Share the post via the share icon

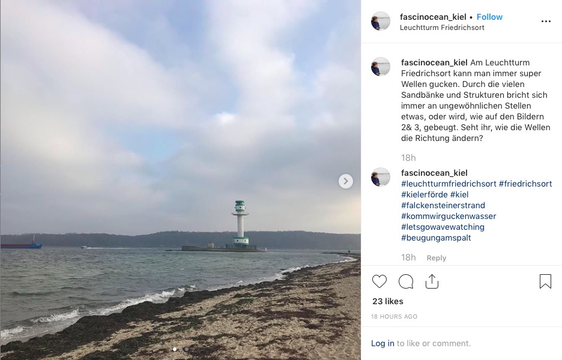(x=432, y=281)
